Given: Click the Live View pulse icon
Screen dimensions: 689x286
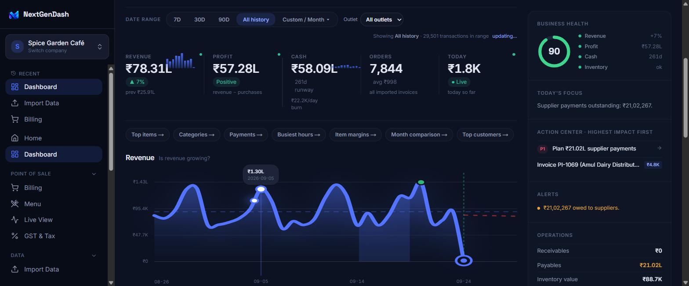Looking at the screenshot, I should [x=15, y=220].
